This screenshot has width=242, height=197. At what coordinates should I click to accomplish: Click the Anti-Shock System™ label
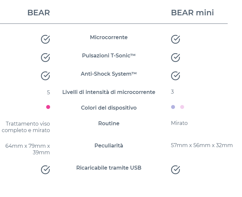click(x=109, y=74)
